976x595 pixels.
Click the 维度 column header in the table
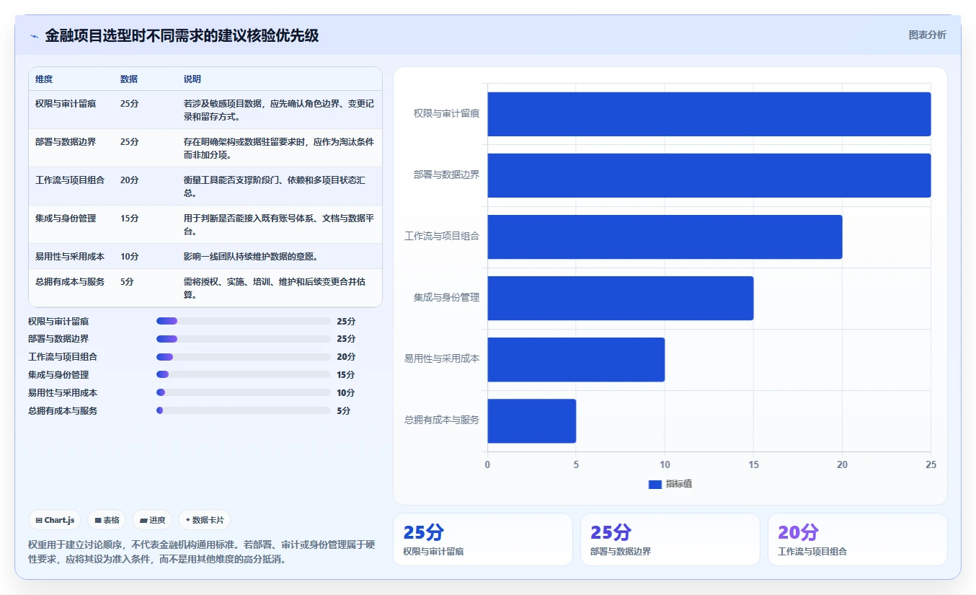(x=44, y=79)
